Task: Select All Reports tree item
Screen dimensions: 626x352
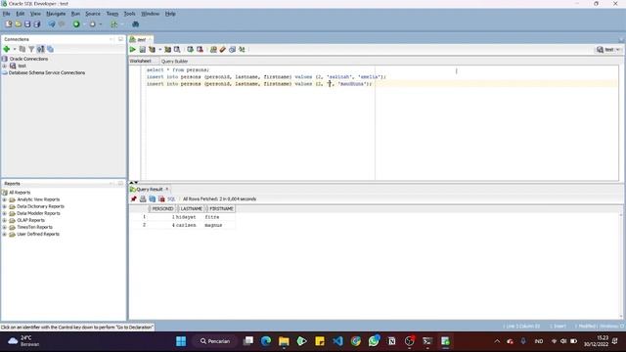Action: coord(20,193)
